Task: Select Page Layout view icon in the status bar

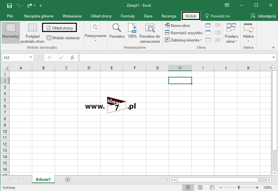Action: (x=200, y=187)
